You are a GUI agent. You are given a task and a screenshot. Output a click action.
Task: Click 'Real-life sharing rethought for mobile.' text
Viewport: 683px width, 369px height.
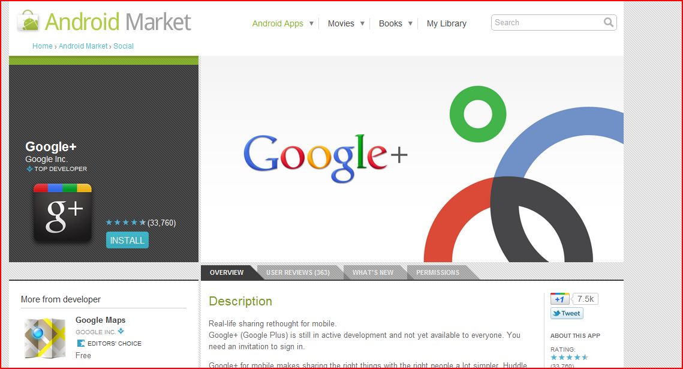coord(273,323)
